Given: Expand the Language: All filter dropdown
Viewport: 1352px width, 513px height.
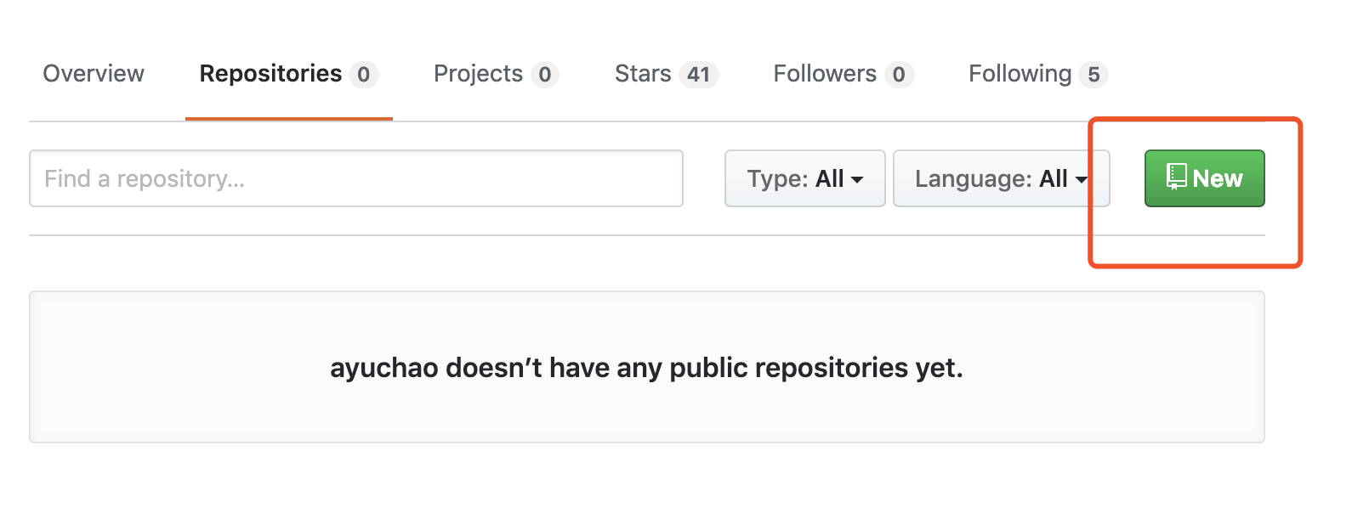Looking at the screenshot, I should click(x=1000, y=178).
